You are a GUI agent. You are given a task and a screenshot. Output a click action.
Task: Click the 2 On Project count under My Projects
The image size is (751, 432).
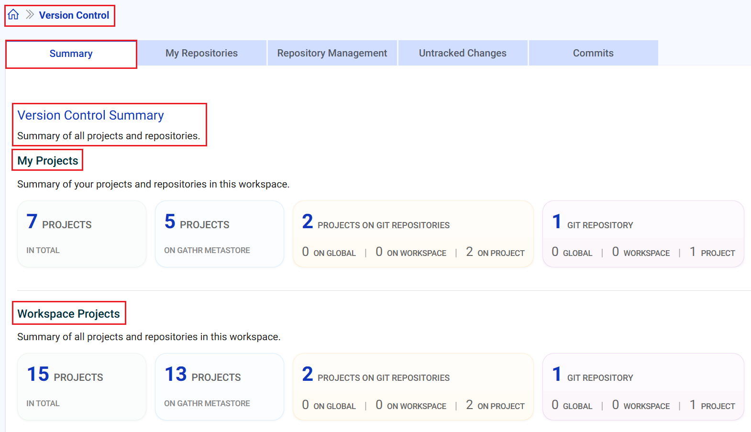pyautogui.click(x=495, y=253)
